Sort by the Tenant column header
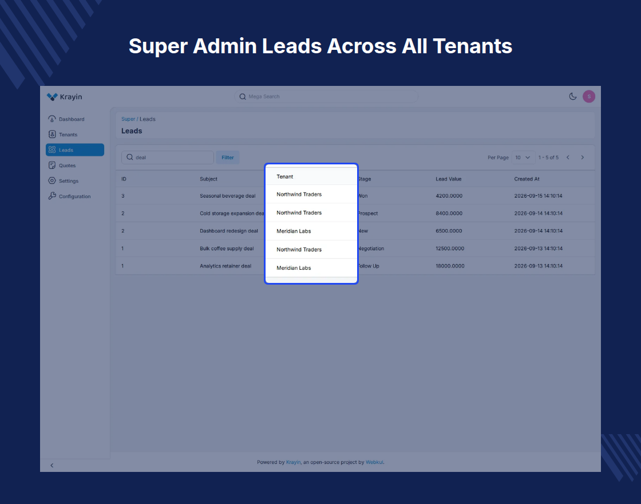 point(285,177)
